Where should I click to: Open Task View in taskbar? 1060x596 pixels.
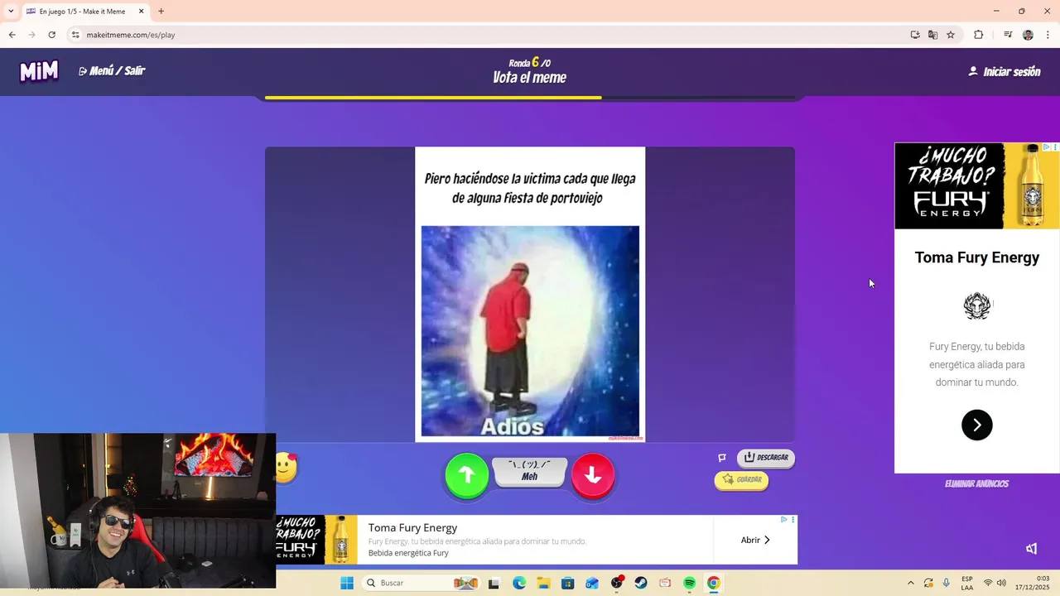pyautogui.click(x=494, y=584)
